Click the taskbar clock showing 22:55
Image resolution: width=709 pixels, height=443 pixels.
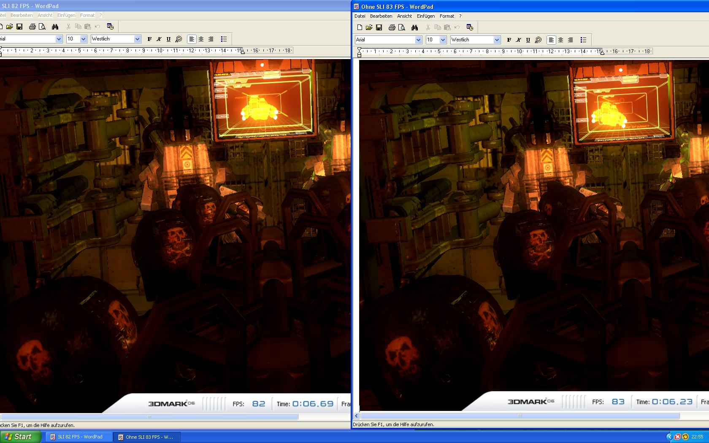(x=697, y=437)
